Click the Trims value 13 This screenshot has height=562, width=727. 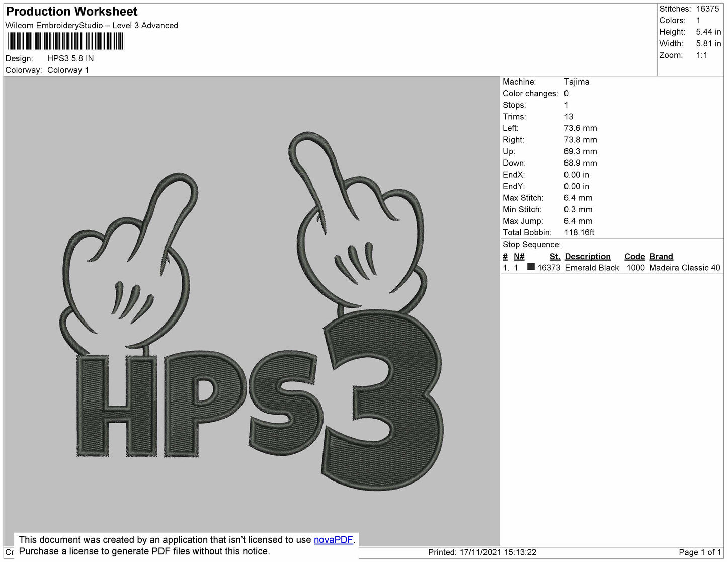[x=569, y=116]
